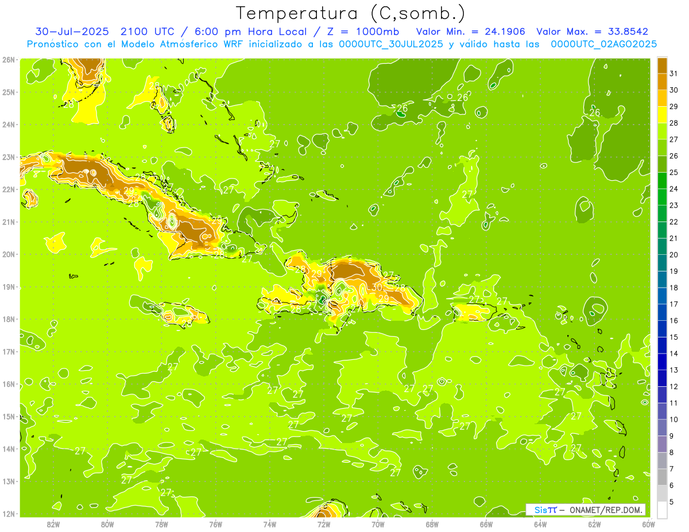The image size is (689, 532).
Task: Click the '0000UTC_30JUL2025' initialization time
Action: [x=391, y=44]
